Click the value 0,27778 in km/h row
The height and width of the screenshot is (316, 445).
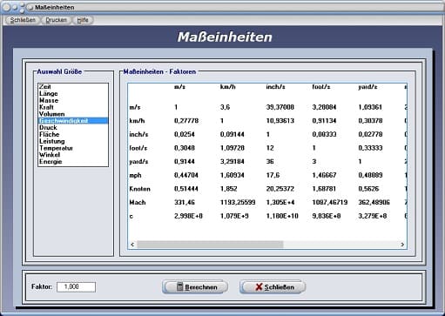tap(186, 121)
